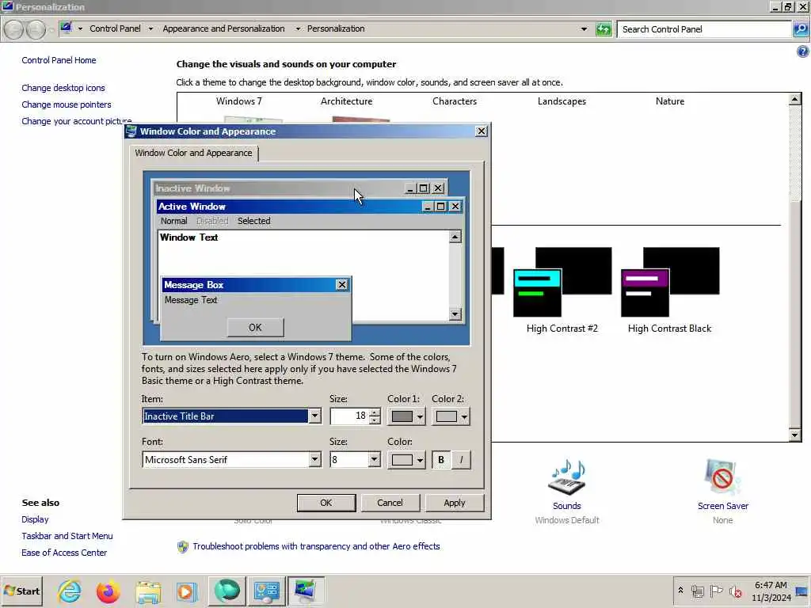Open the Color 2 picker dropdown

(451, 416)
